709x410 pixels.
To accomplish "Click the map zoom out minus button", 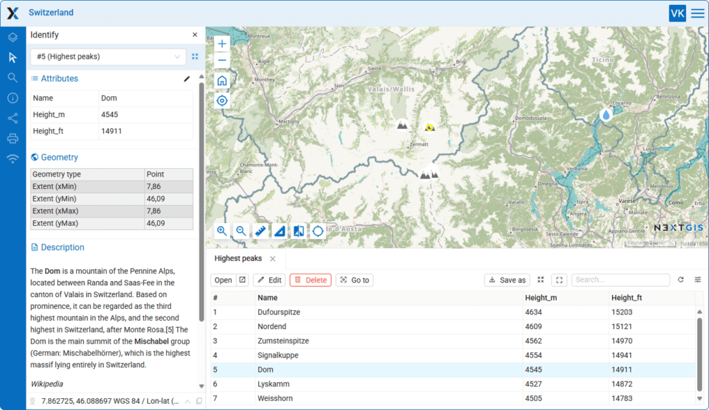I will tap(222, 60).
